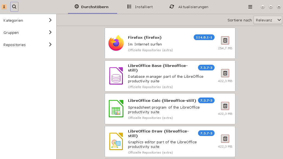Uninstall LibreOffice Calc via trash icon

[x=225, y=106]
